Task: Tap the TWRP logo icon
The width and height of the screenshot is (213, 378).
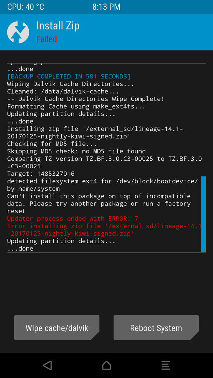Action: (x=18, y=32)
